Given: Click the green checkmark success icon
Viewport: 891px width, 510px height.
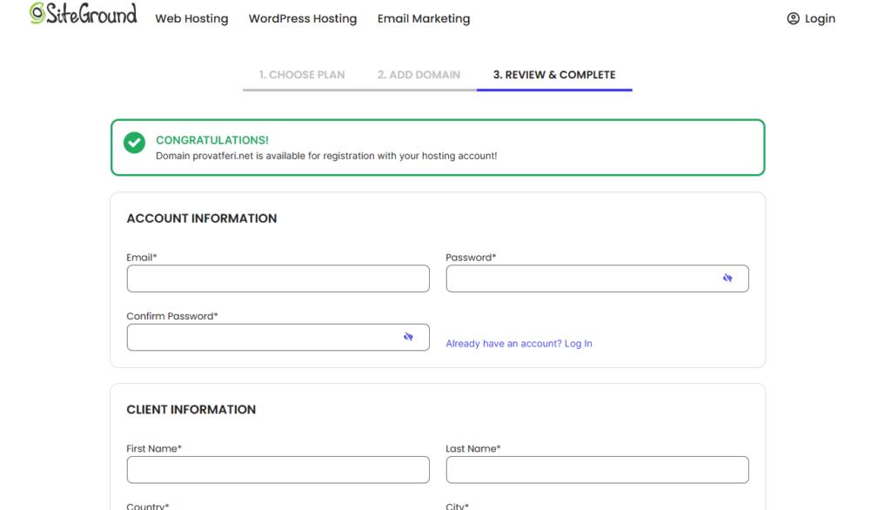Looking at the screenshot, I should pyautogui.click(x=135, y=143).
